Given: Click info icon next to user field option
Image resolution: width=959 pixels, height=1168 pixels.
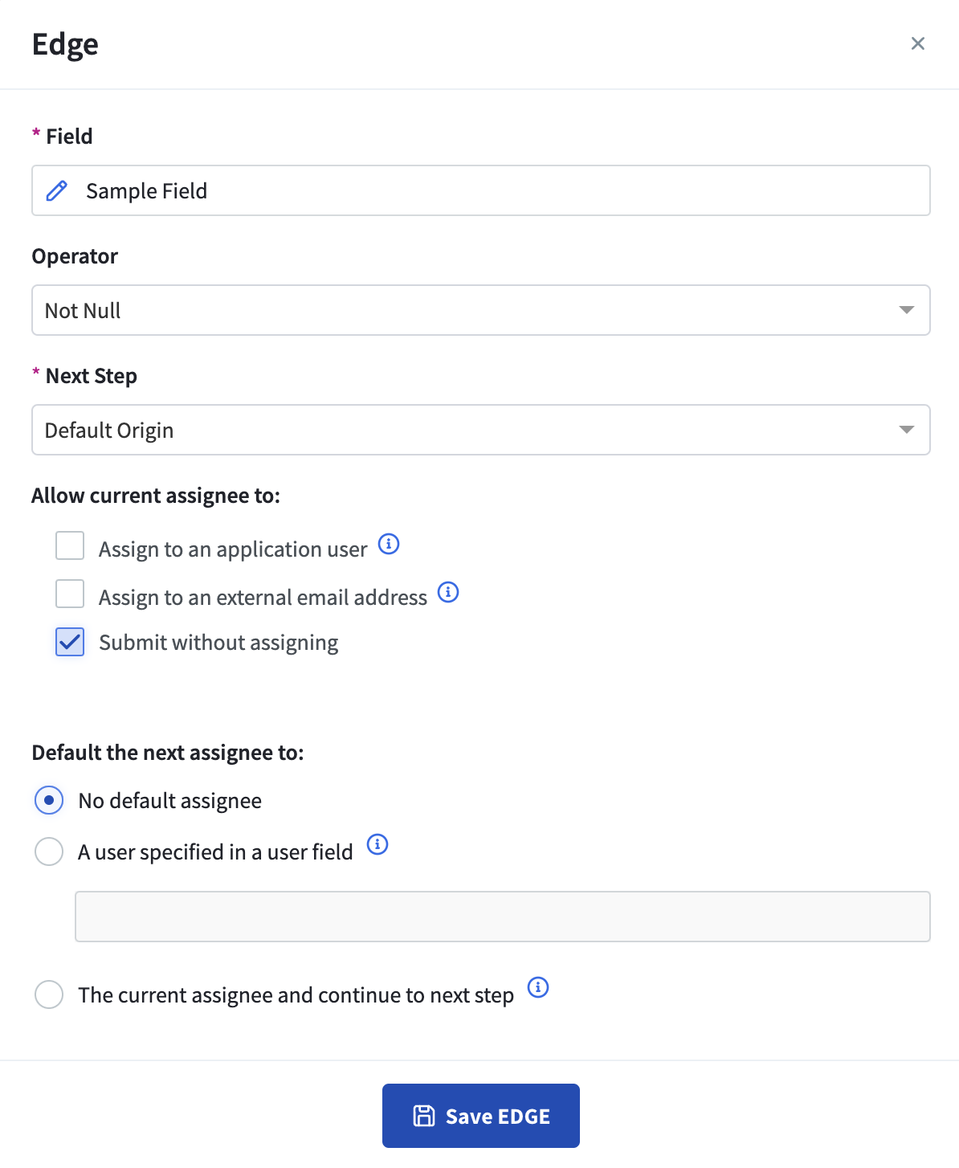Looking at the screenshot, I should tap(377, 844).
